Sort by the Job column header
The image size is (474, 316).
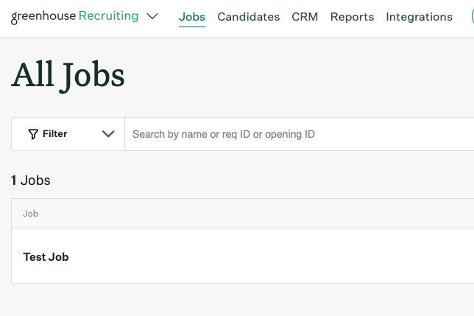click(x=30, y=214)
